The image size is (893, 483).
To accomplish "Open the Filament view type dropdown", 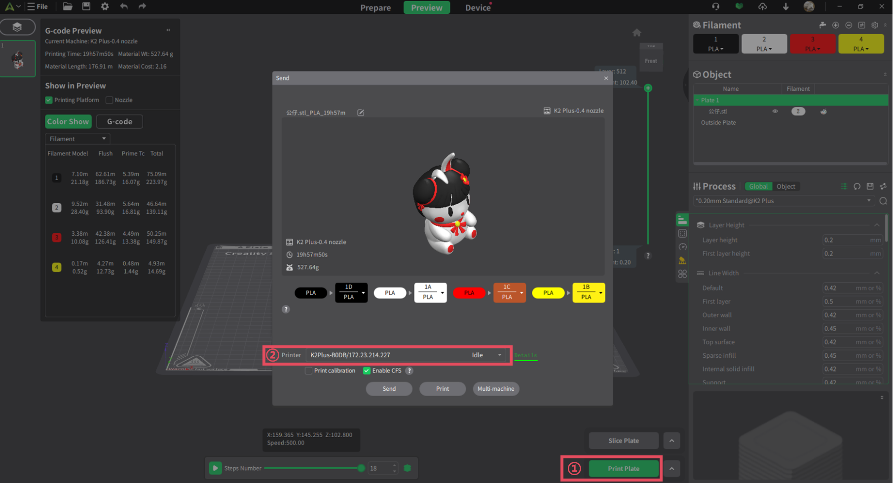I will (77, 139).
